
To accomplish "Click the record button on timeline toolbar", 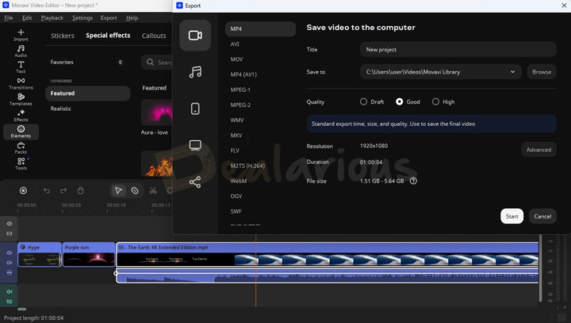I will 23,190.
